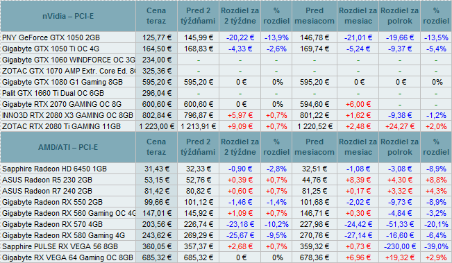Select Gigabyte RX VEGA 64 Gaming OC 8GB

coord(68,258)
